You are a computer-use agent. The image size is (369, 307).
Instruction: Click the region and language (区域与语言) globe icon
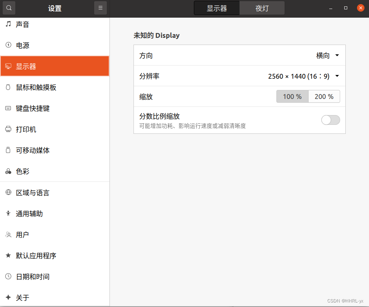pos(8,193)
